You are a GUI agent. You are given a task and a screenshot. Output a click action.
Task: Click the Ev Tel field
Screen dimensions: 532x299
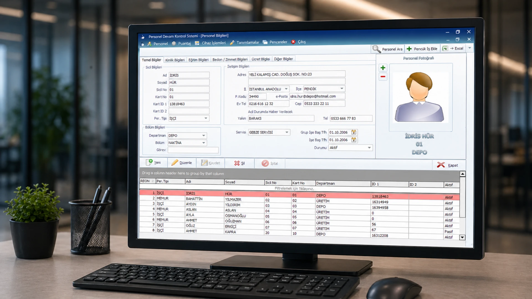(x=268, y=104)
